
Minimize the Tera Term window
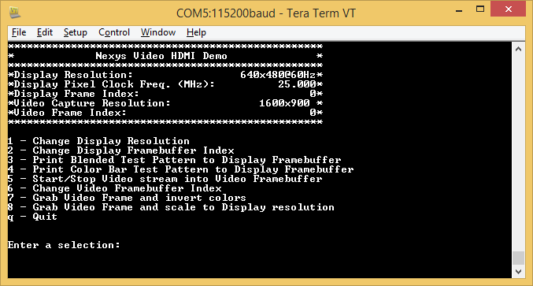pyautogui.click(x=459, y=10)
